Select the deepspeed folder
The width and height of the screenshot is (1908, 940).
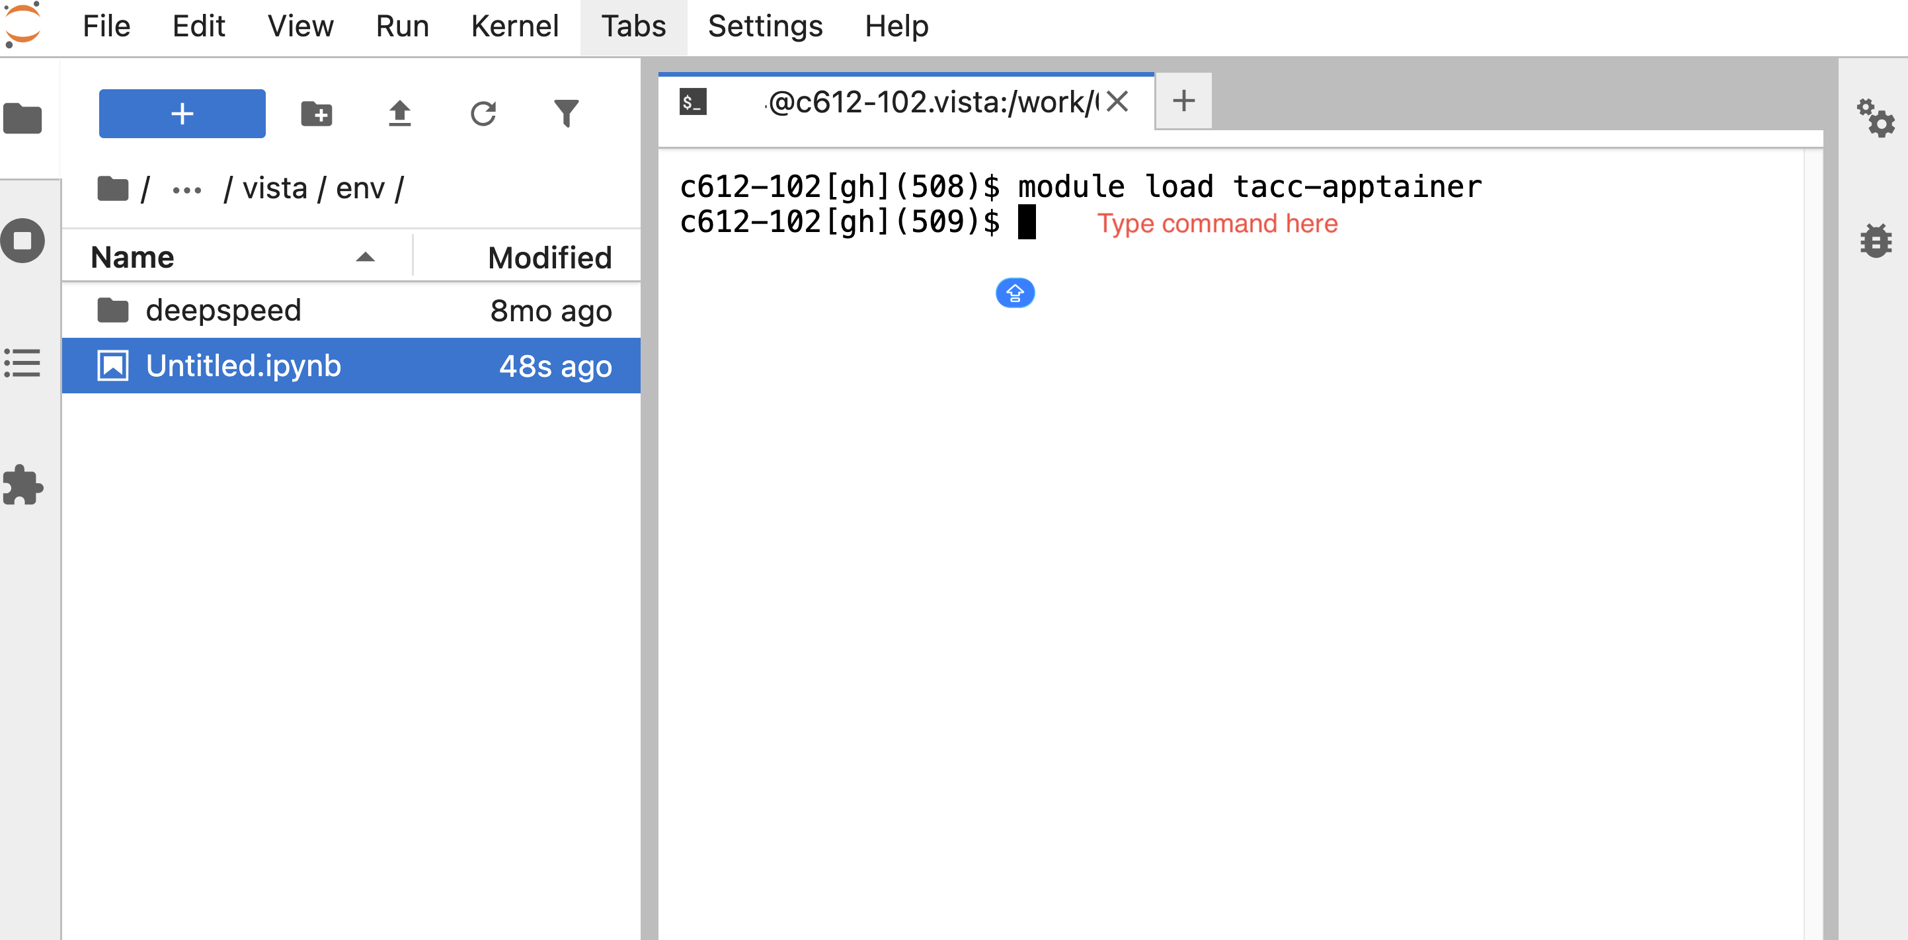pyautogui.click(x=222, y=309)
